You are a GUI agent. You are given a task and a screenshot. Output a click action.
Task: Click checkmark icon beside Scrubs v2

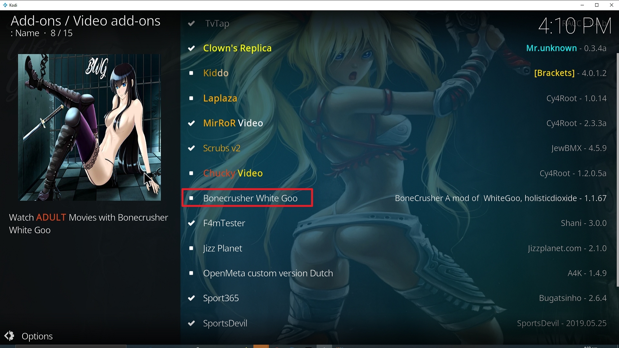pos(191,148)
